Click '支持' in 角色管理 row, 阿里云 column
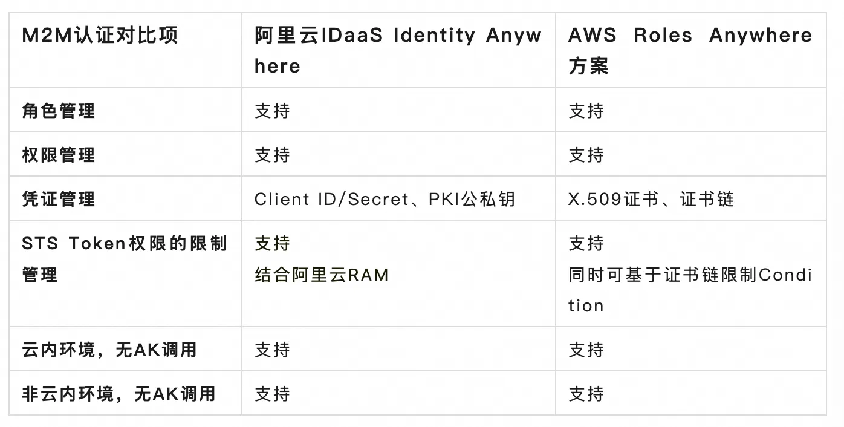 (x=272, y=111)
